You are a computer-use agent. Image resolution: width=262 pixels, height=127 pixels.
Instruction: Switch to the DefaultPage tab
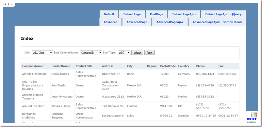[132, 14]
